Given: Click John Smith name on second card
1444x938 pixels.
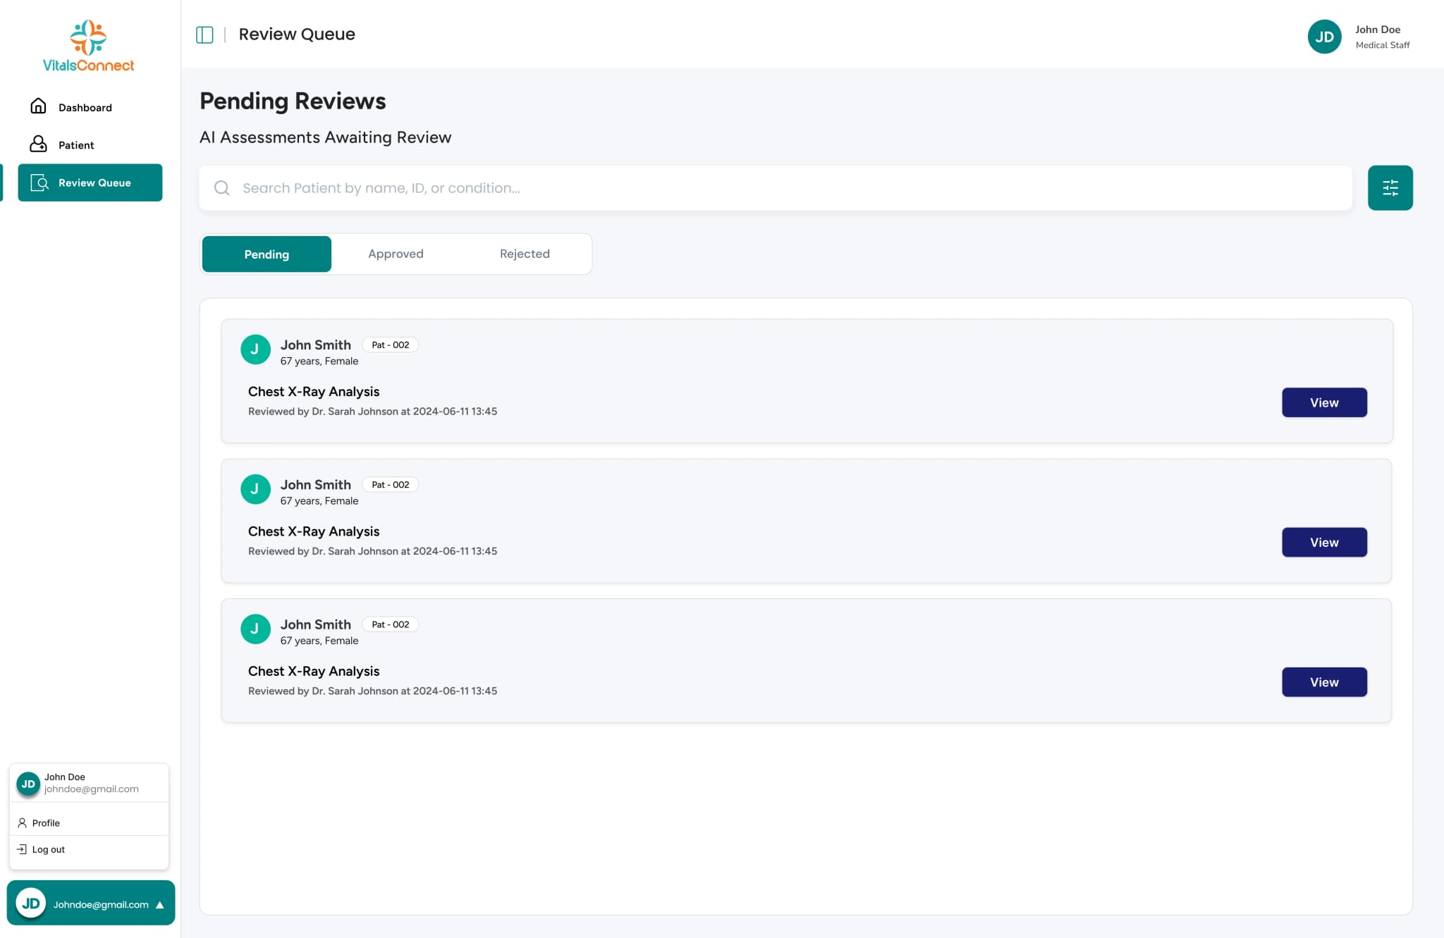Looking at the screenshot, I should click(x=315, y=484).
